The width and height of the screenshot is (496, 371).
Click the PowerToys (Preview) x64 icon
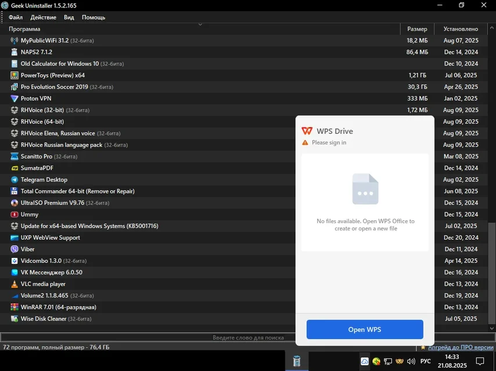pyautogui.click(x=15, y=75)
